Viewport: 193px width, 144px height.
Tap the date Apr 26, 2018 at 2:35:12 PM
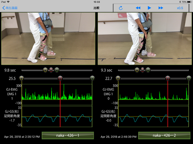click(x=22, y=137)
